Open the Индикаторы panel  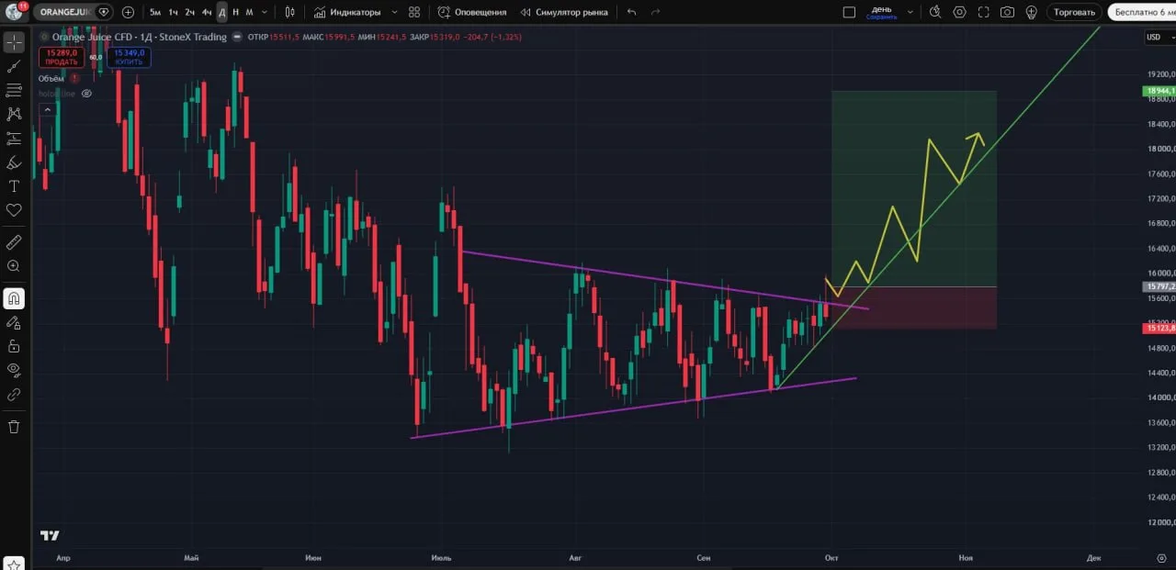click(x=346, y=12)
